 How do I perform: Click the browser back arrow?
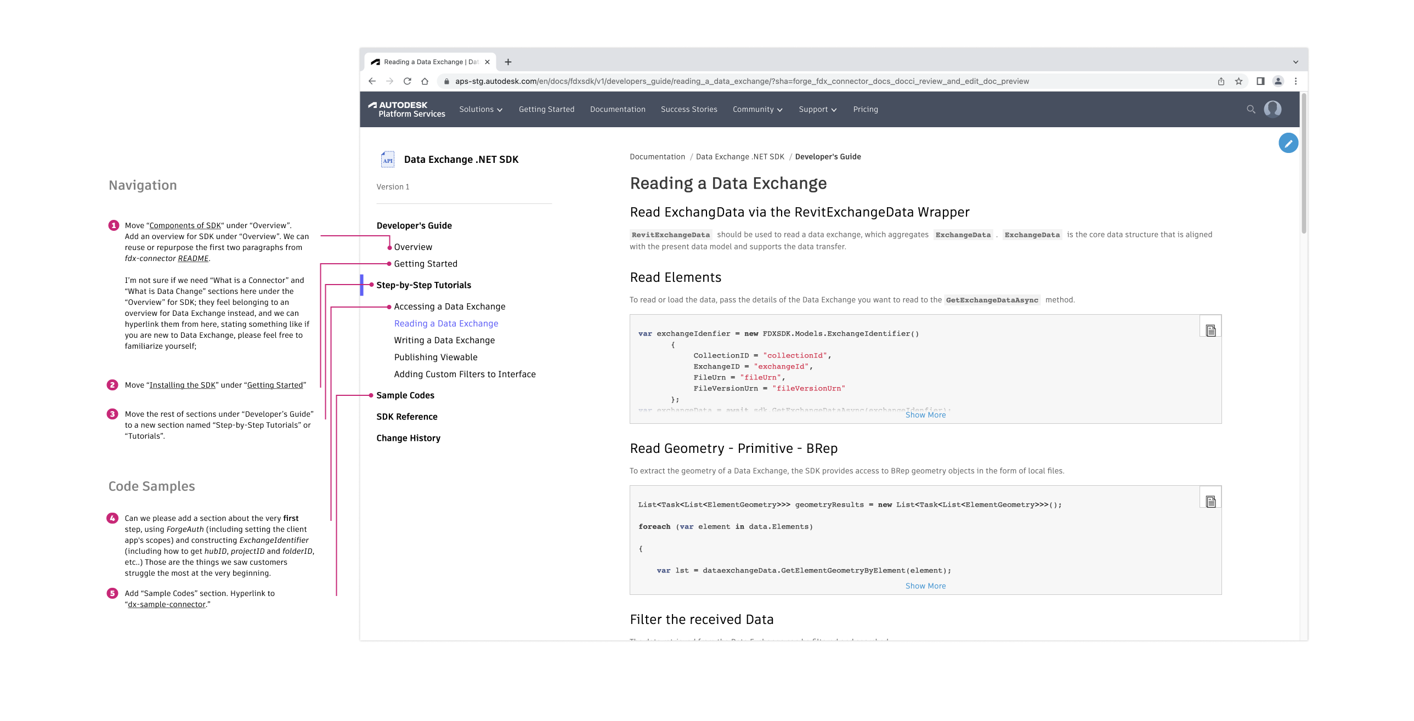click(x=372, y=81)
